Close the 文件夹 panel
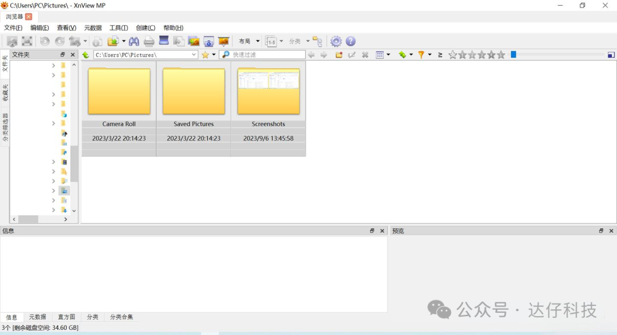 pos(73,55)
